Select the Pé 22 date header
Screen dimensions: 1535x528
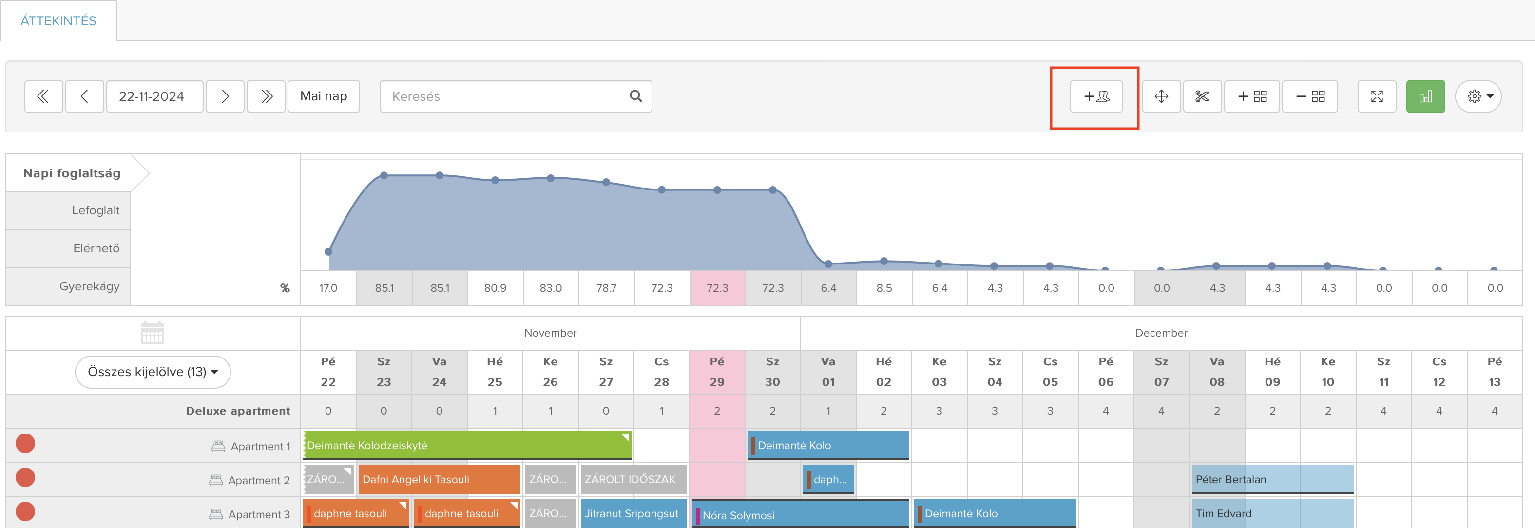click(328, 372)
